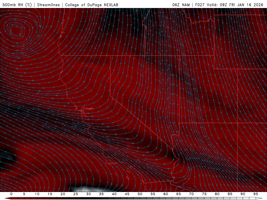Click 'College of DuPage NEXLAB' header text
This screenshot has width=267, height=200.
point(91,5)
